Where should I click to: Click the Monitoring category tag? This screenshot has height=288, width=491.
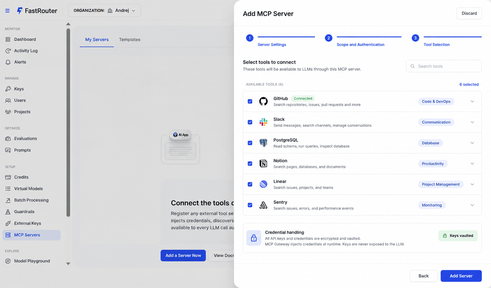pyautogui.click(x=432, y=205)
